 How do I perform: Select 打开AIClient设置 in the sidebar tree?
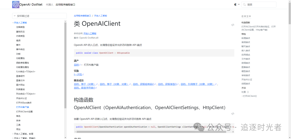click(x=24, y=112)
